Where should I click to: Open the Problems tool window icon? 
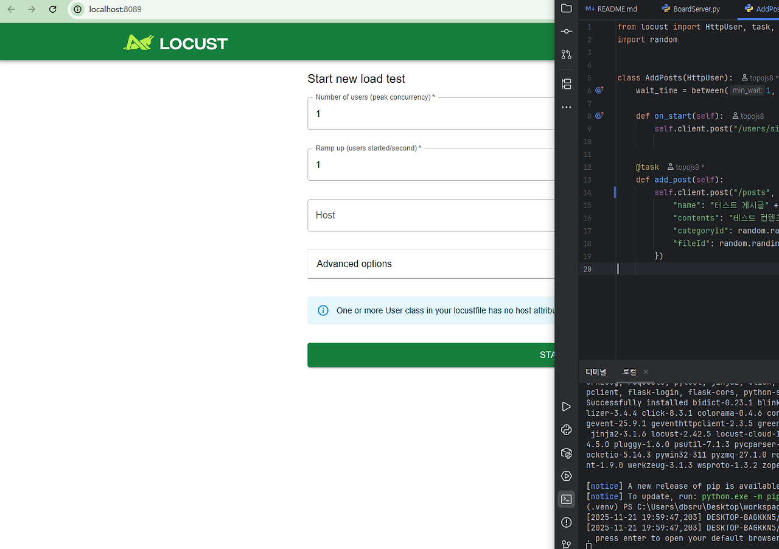(566, 522)
